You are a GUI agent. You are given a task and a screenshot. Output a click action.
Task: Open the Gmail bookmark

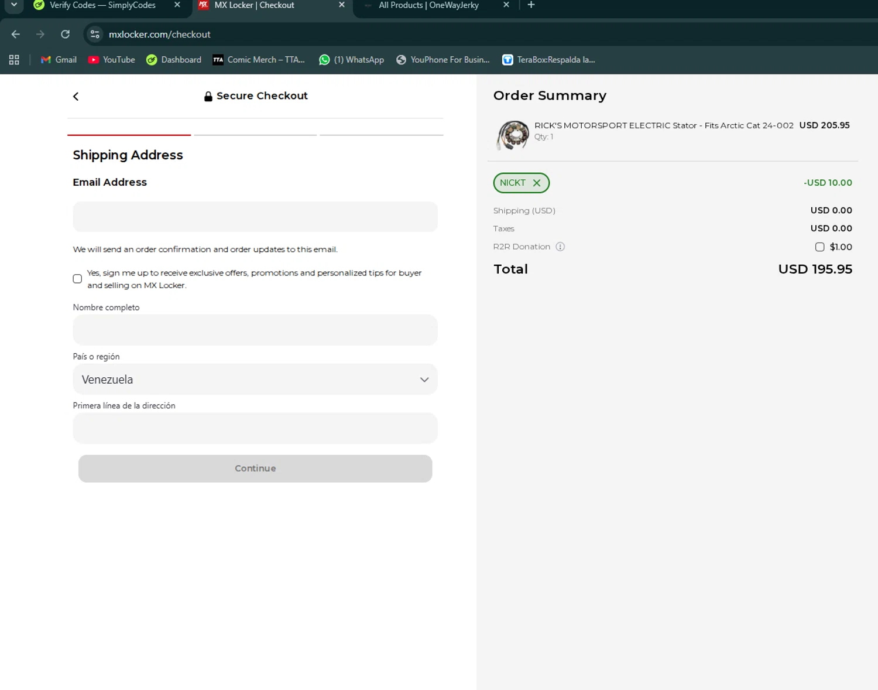[59, 60]
